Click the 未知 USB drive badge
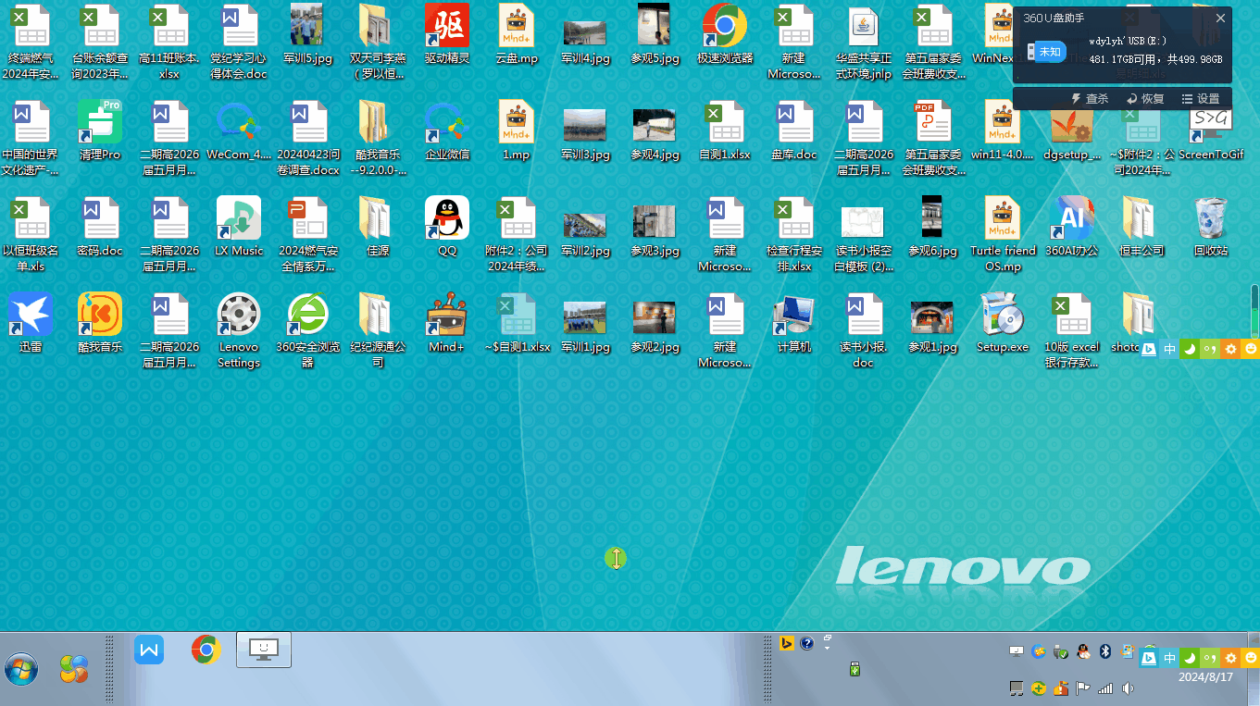The image size is (1260, 706). click(x=1047, y=52)
